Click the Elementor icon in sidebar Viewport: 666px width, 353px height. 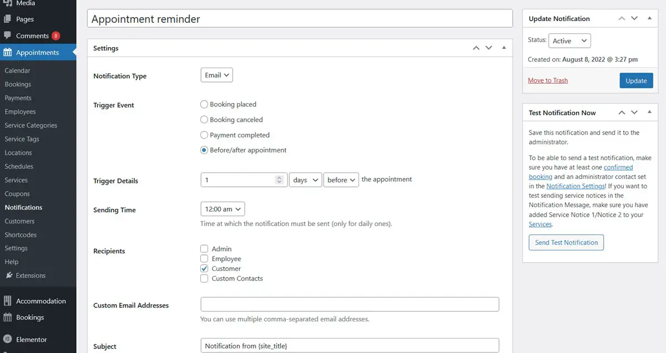point(7,339)
